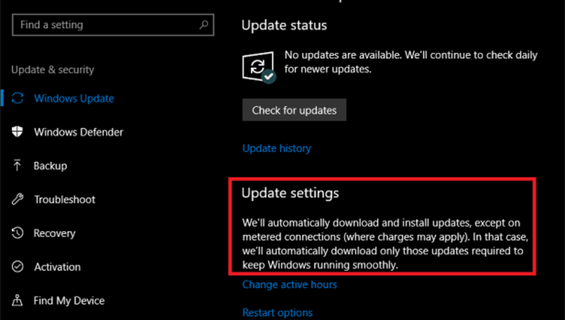Open the Troubleshoot section label
Viewport: 565px width, 320px height.
coord(64,199)
